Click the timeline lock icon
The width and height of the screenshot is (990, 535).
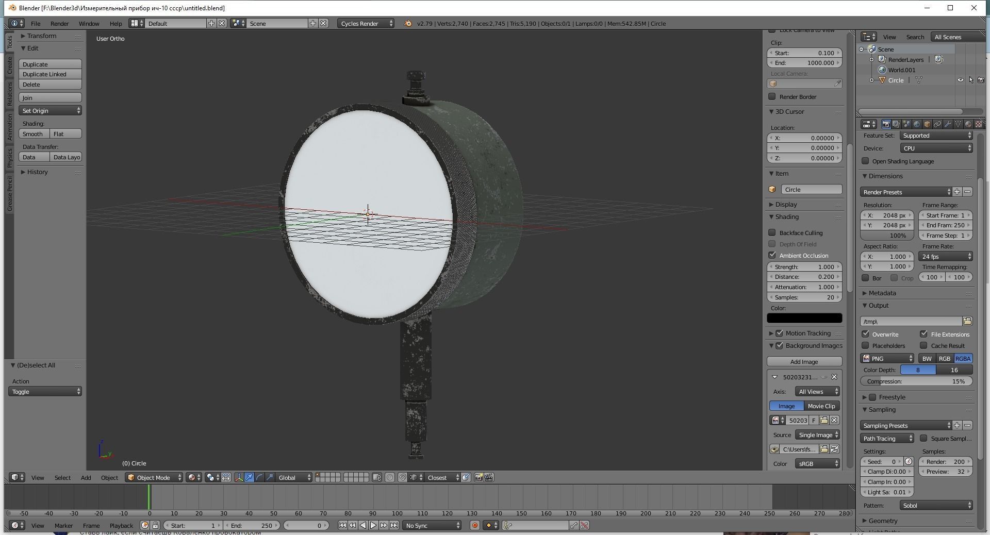tap(155, 526)
